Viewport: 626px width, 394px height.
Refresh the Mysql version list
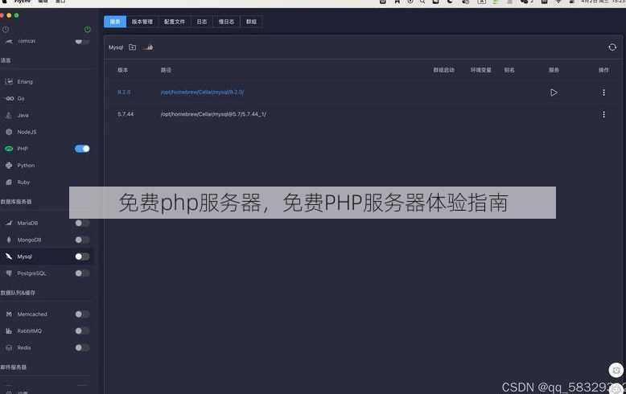[612, 47]
